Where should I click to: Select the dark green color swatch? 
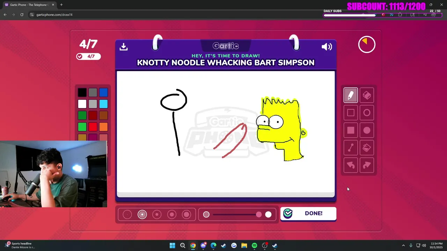[82, 115]
